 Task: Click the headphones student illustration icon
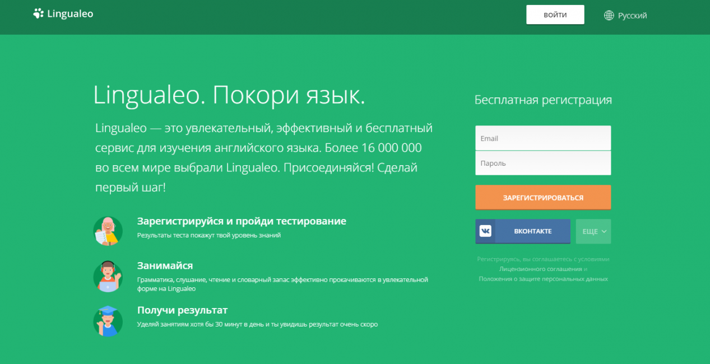coord(108,276)
